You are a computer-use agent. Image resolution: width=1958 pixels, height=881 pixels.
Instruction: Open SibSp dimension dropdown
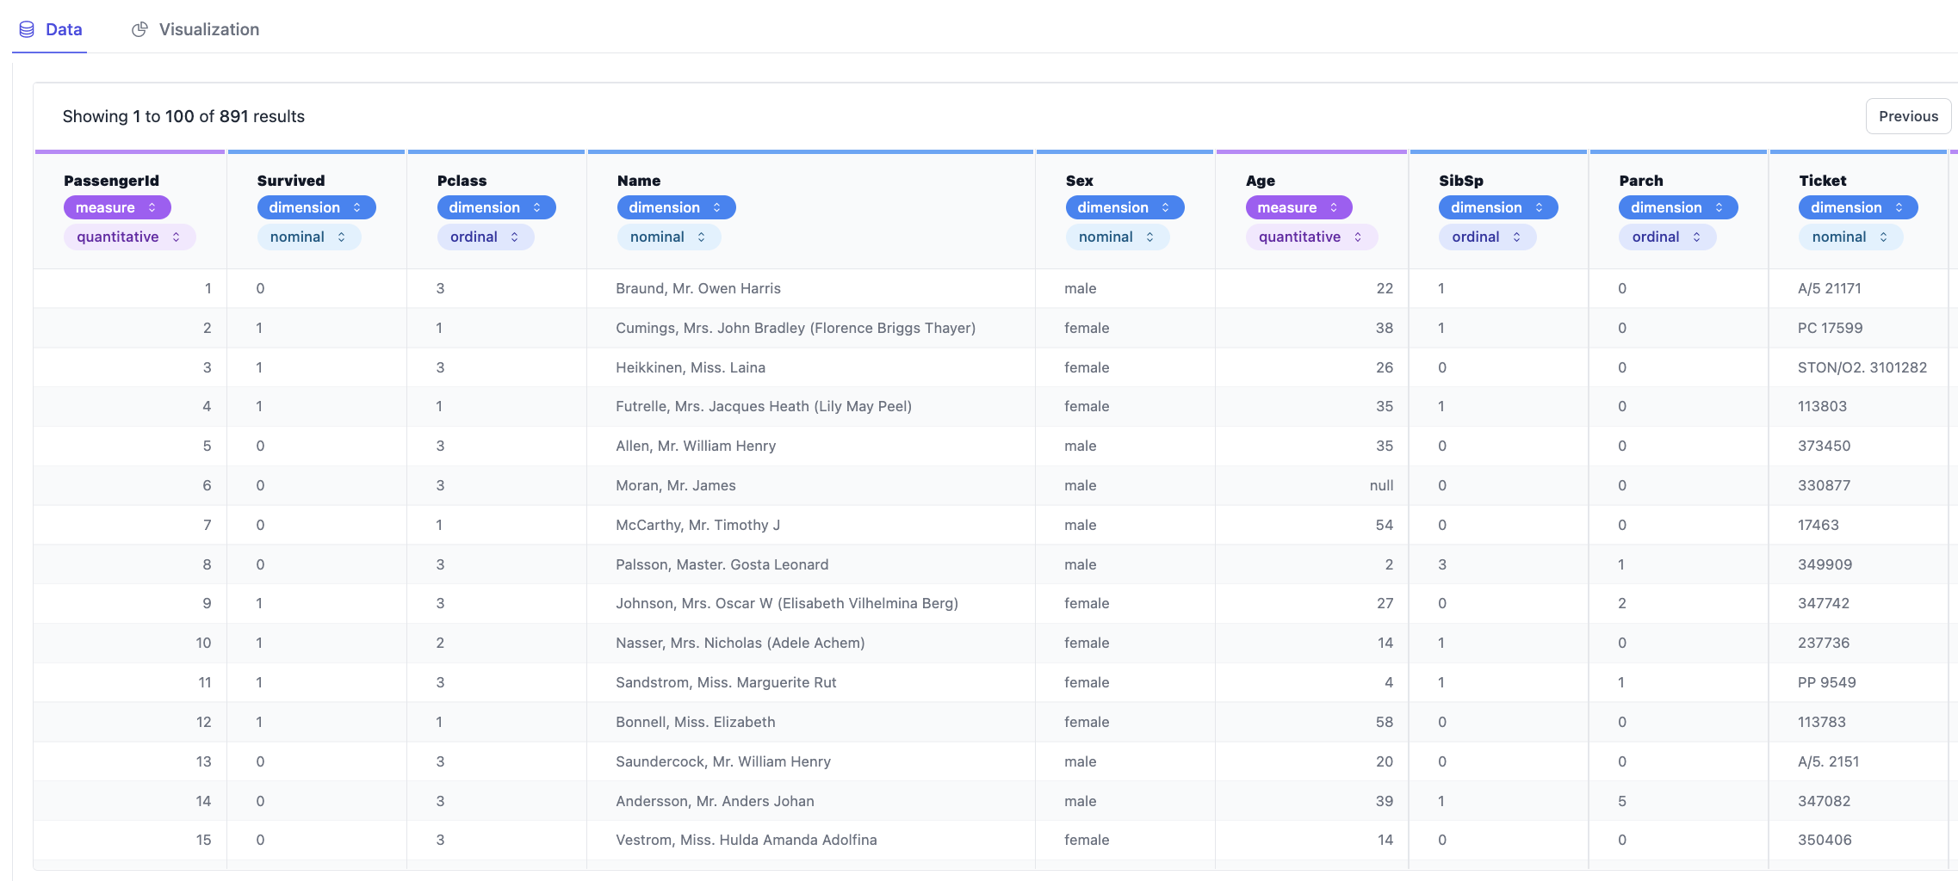pyautogui.click(x=1498, y=207)
